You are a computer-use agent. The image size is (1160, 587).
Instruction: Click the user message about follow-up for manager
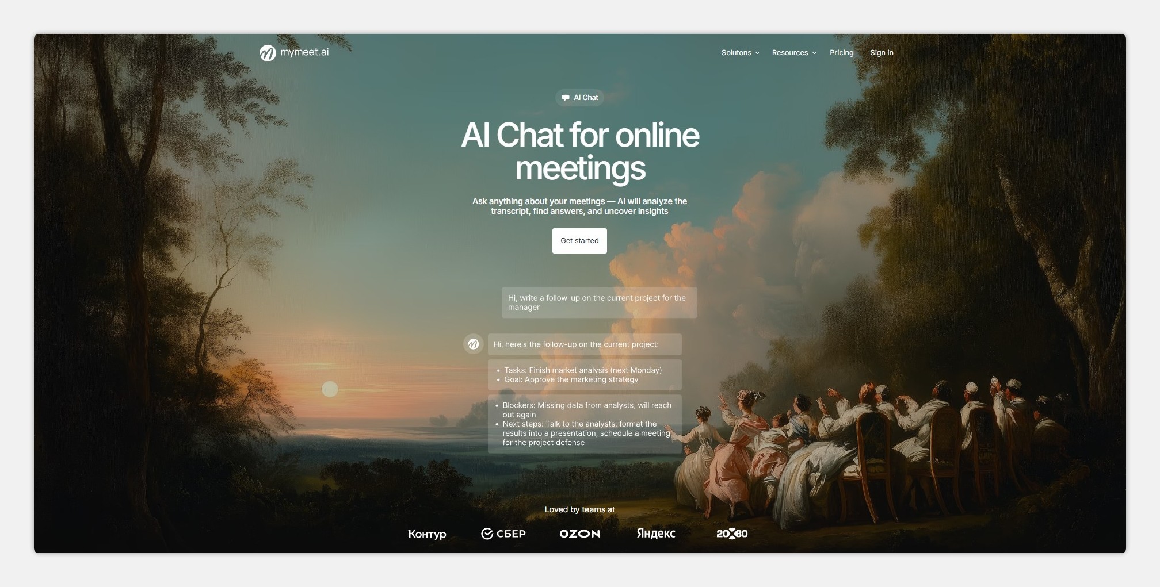coord(599,302)
